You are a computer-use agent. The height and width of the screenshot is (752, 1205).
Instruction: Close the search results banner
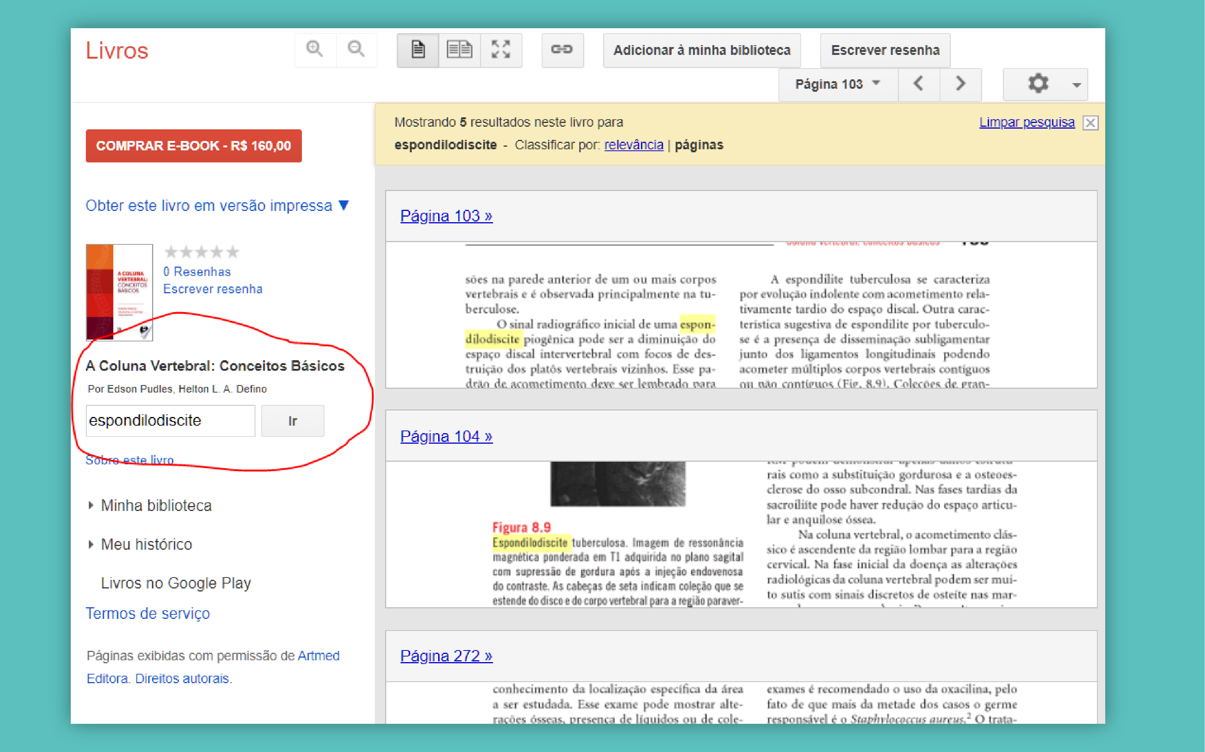pyautogui.click(x=1090, y=122)
